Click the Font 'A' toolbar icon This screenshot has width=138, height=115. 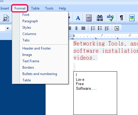(78, 18)
